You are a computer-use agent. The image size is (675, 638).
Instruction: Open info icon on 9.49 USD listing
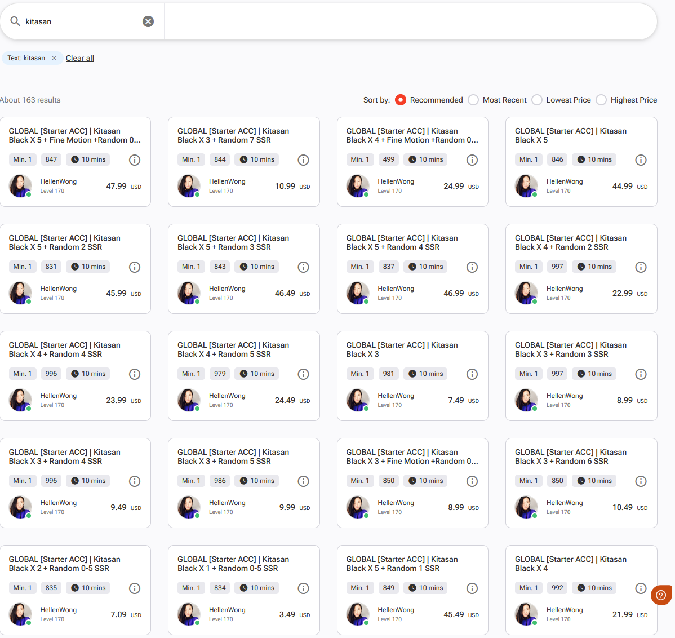(x=135, y=481)
